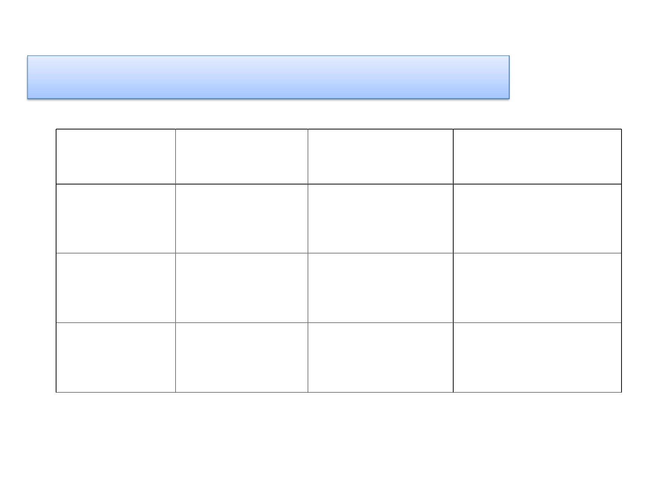Screen dimensions: 672x504
Task: Click the bottom-row third-column cell
Action: (x=380, y=357)
